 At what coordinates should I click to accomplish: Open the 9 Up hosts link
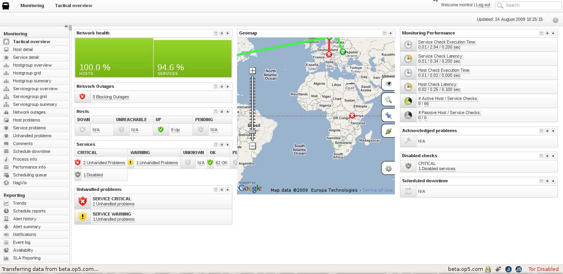coord(175,130)
